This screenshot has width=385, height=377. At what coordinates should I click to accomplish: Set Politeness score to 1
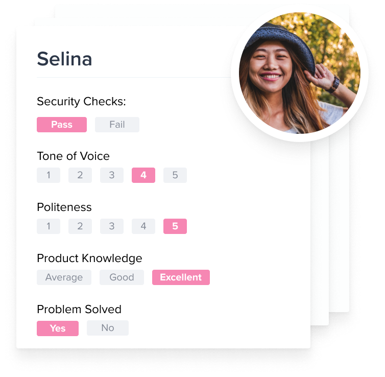click(x=49, y=226)
